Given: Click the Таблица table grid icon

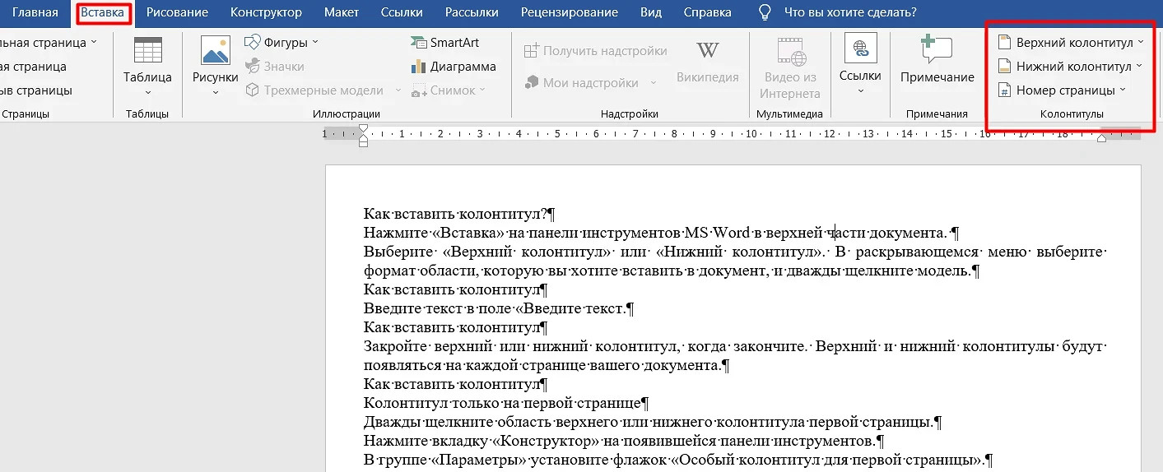Looking at the screenshot, I should click(147, 51).
